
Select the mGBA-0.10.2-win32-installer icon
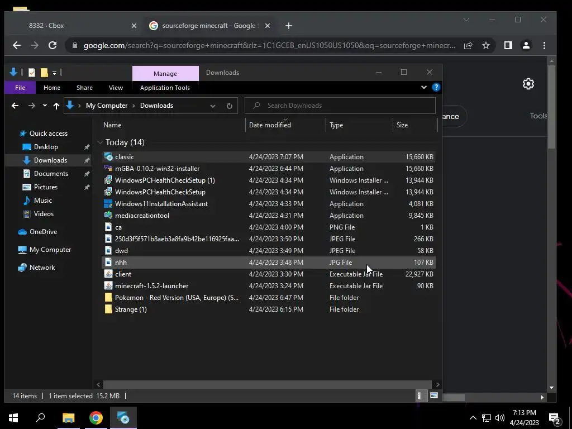point(108,168)
